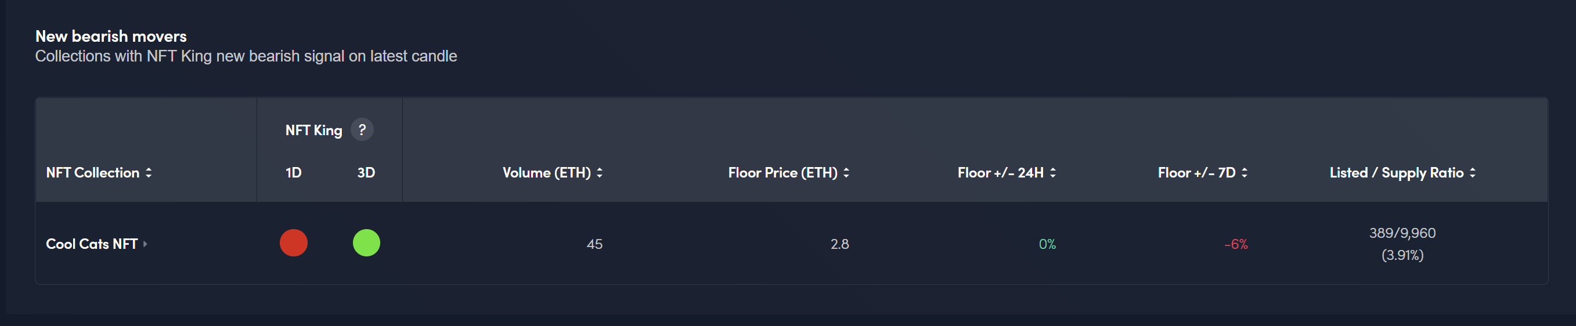Click the NFT King help question mark
Viewport: 1576px width, 326px height.
click(x=362, y=130)
